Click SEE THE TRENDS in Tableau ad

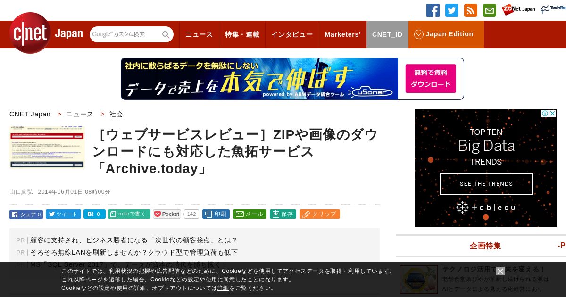pyautogui.click(x=486, y=184)
